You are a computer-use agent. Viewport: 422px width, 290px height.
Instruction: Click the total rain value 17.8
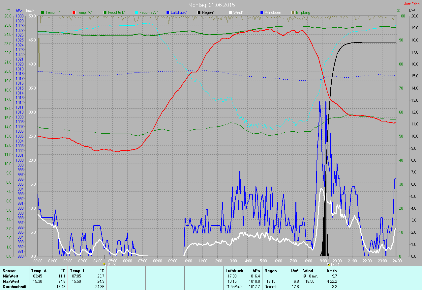click(295, 287)
